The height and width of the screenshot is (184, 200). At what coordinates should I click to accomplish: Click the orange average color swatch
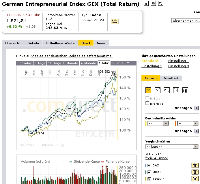[x=176, y=123]
